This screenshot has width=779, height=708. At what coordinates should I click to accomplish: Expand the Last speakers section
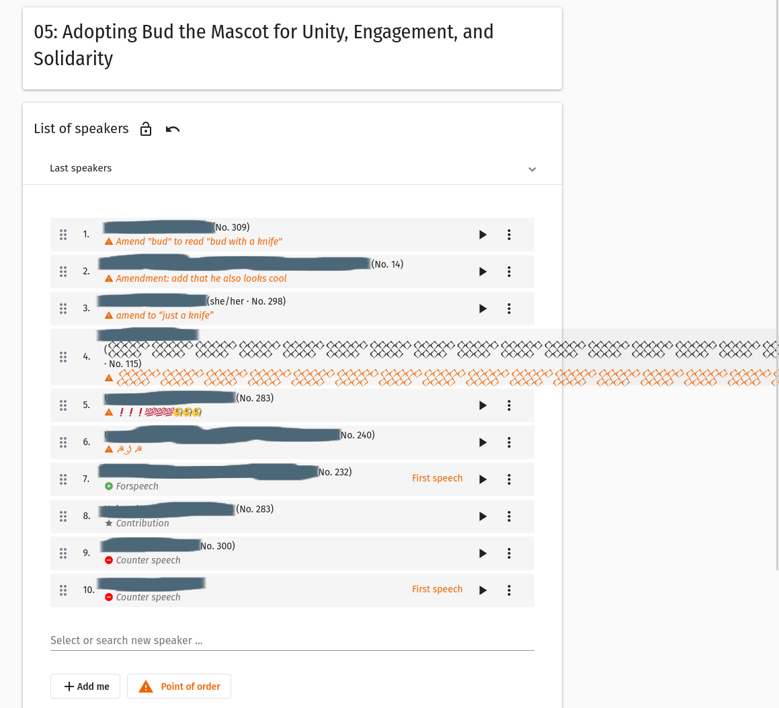(x=532, y=169)
